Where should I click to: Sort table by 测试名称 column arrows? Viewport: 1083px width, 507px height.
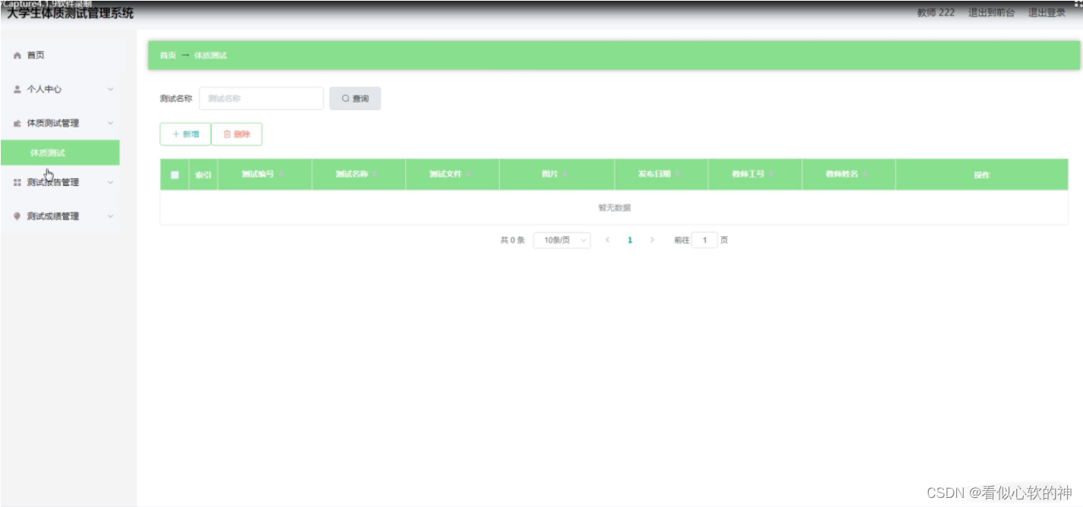375,175
